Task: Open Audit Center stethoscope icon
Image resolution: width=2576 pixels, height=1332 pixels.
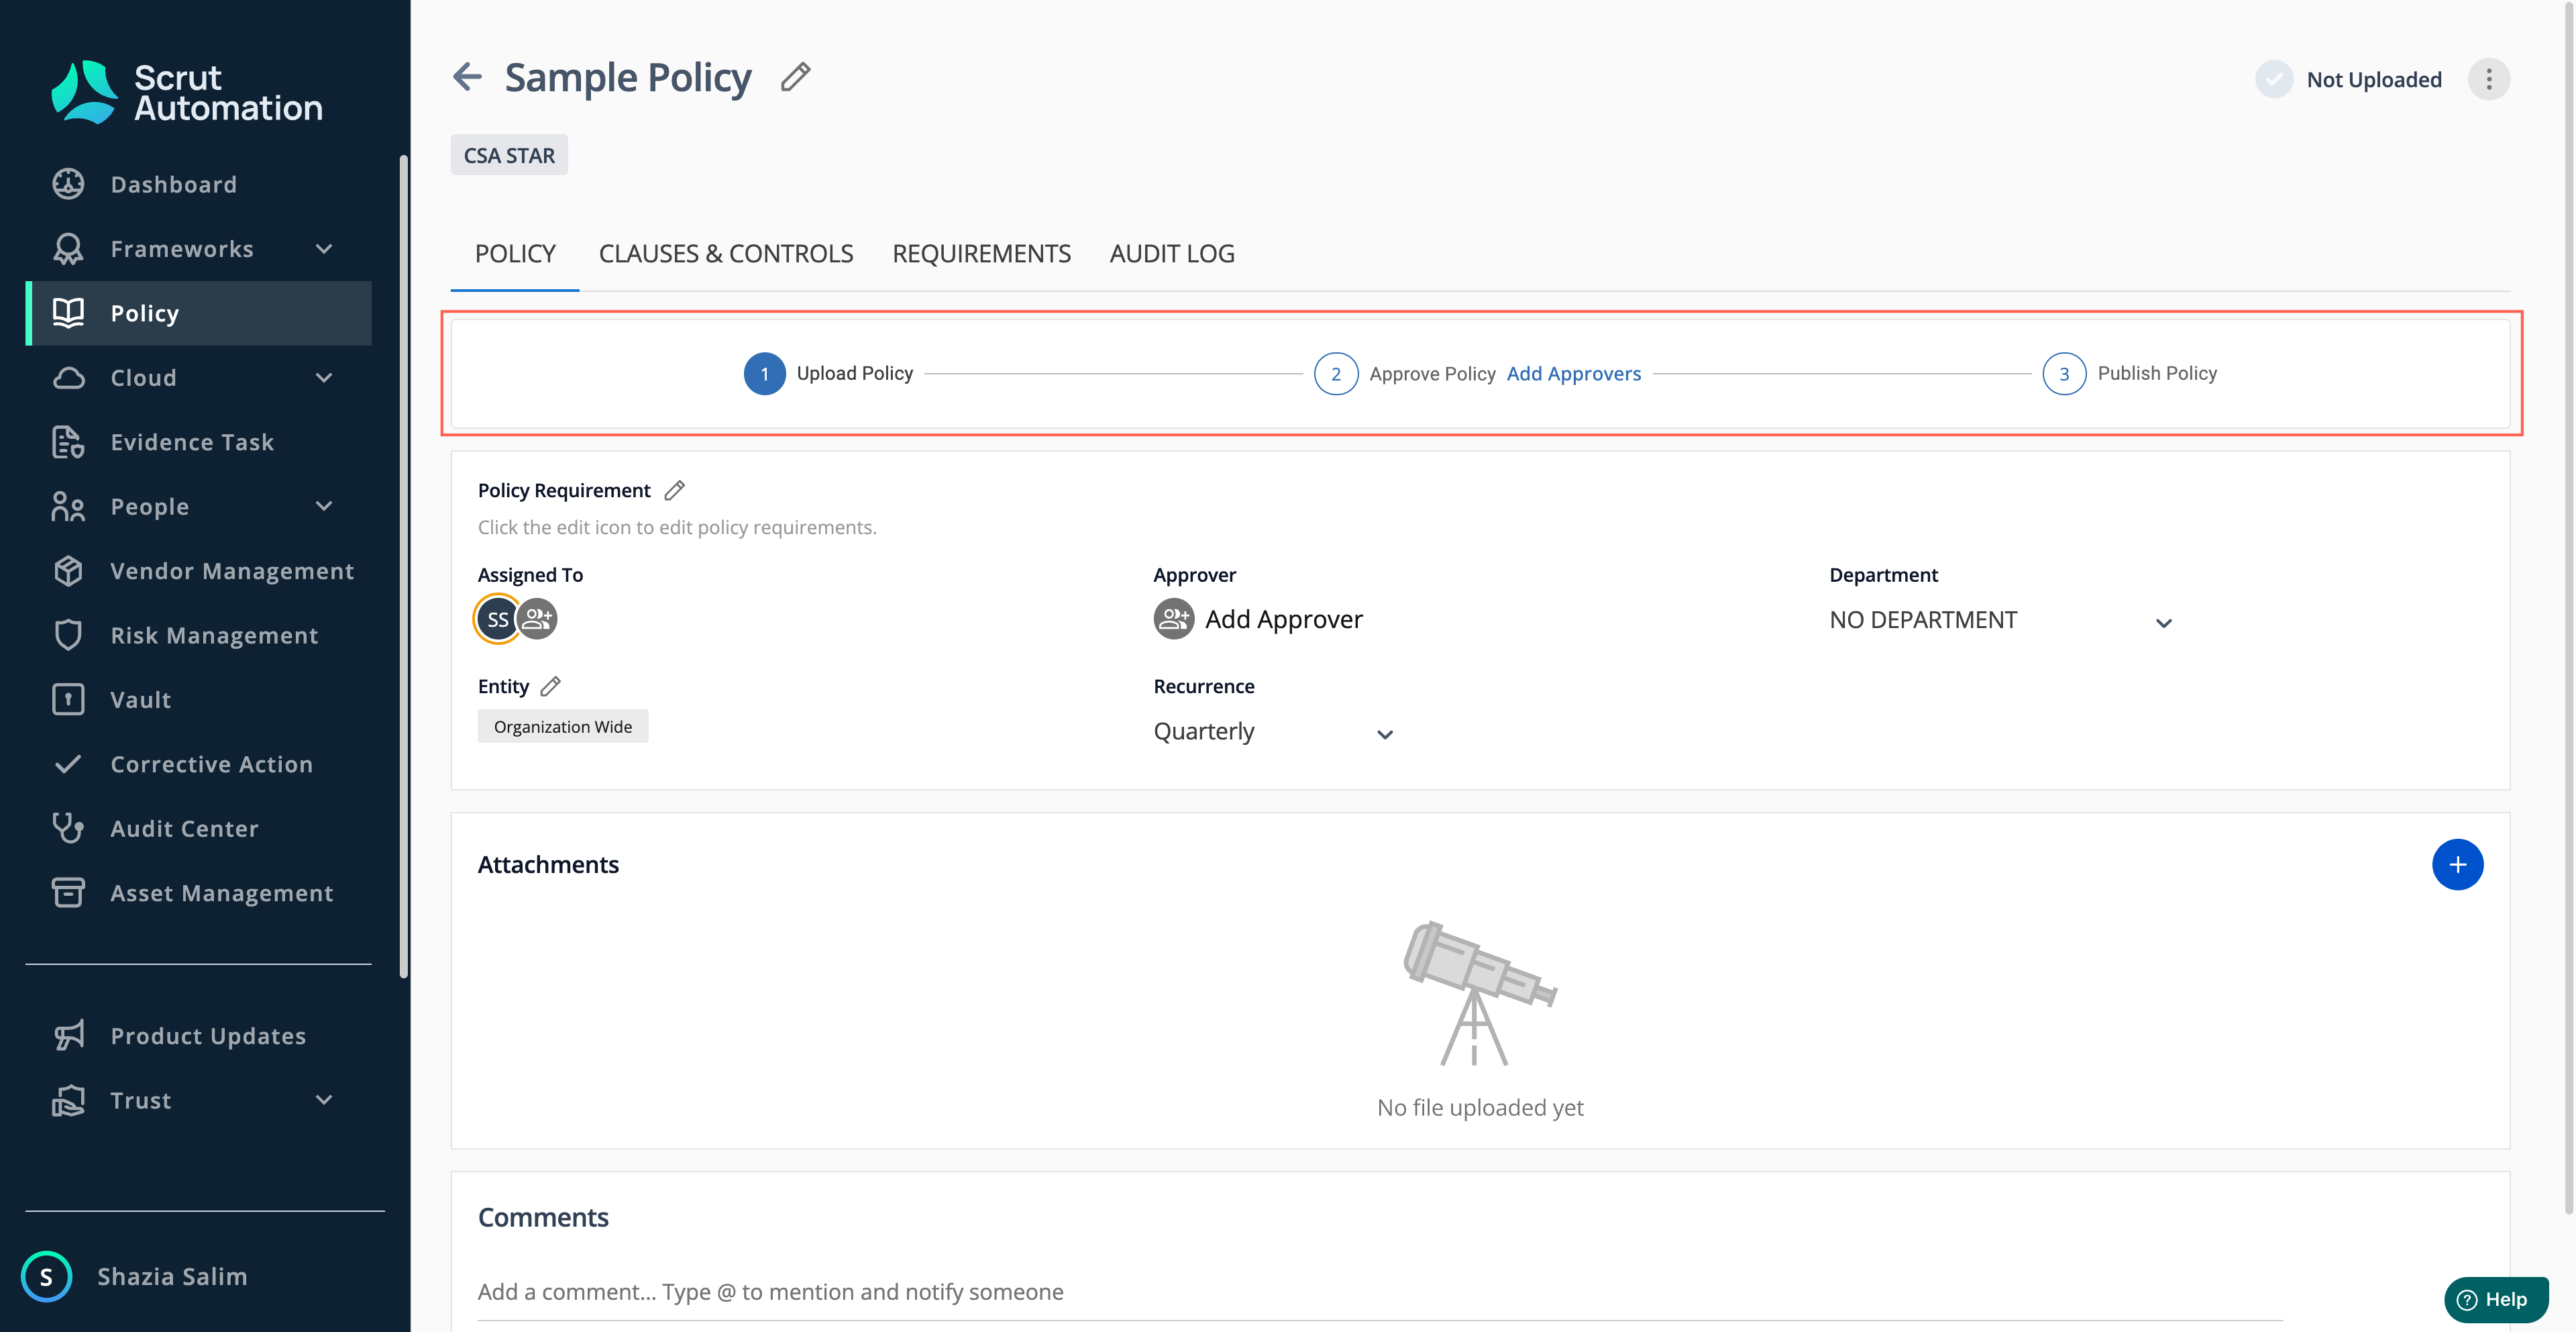Action: (x=68, y=828)
